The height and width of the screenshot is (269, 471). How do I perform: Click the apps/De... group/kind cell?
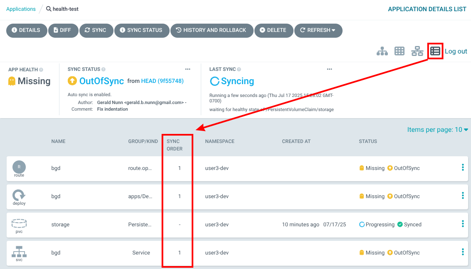pos(140,196)
